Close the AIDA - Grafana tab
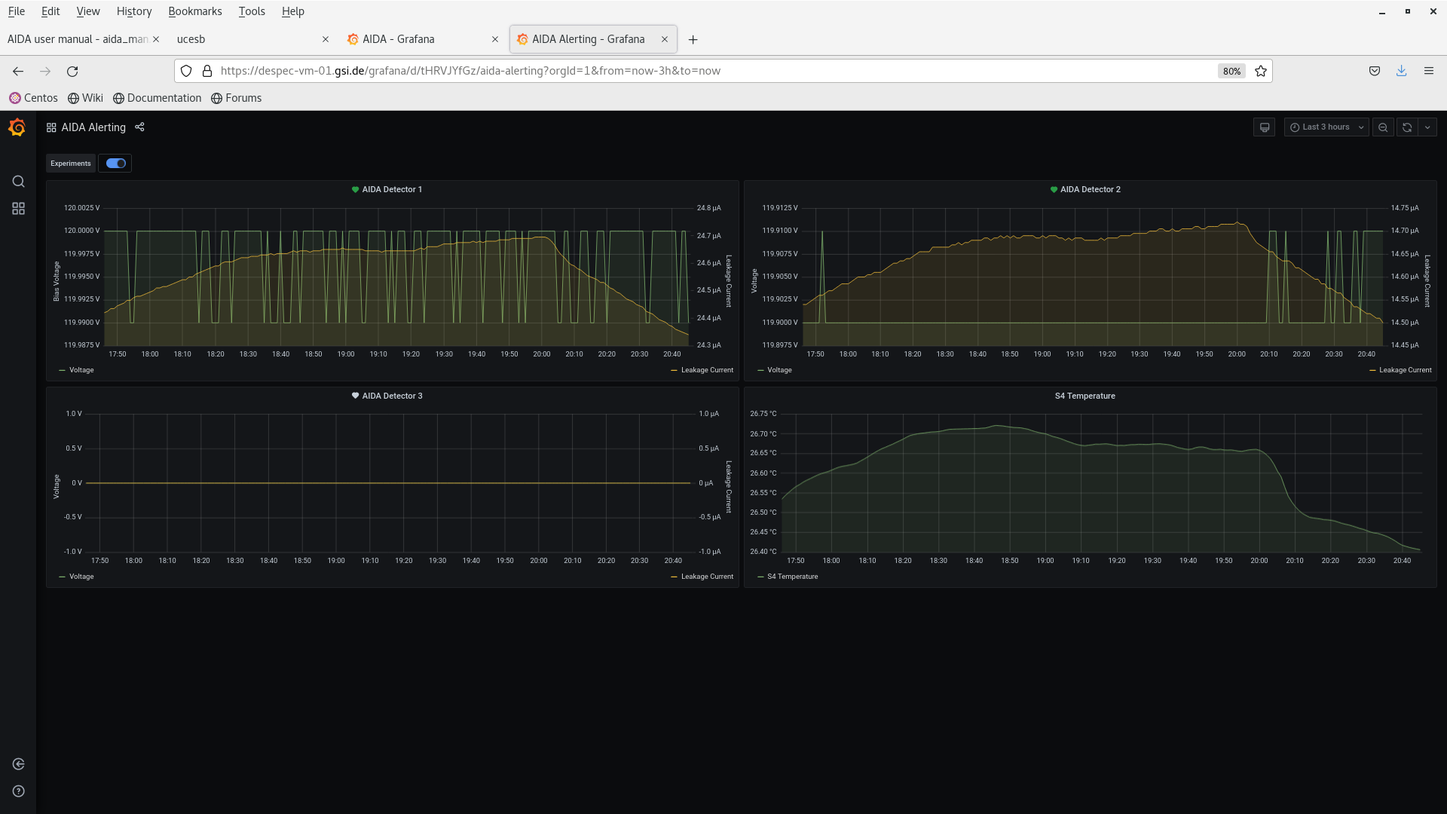1447x814 pixels. (495, 39)
